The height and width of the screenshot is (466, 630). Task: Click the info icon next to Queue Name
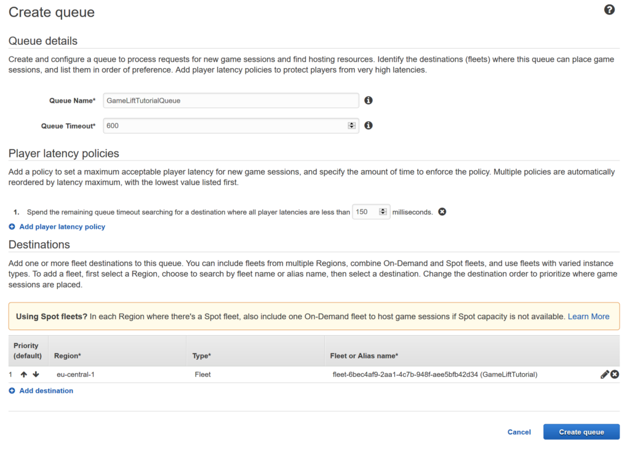[369, 100]
